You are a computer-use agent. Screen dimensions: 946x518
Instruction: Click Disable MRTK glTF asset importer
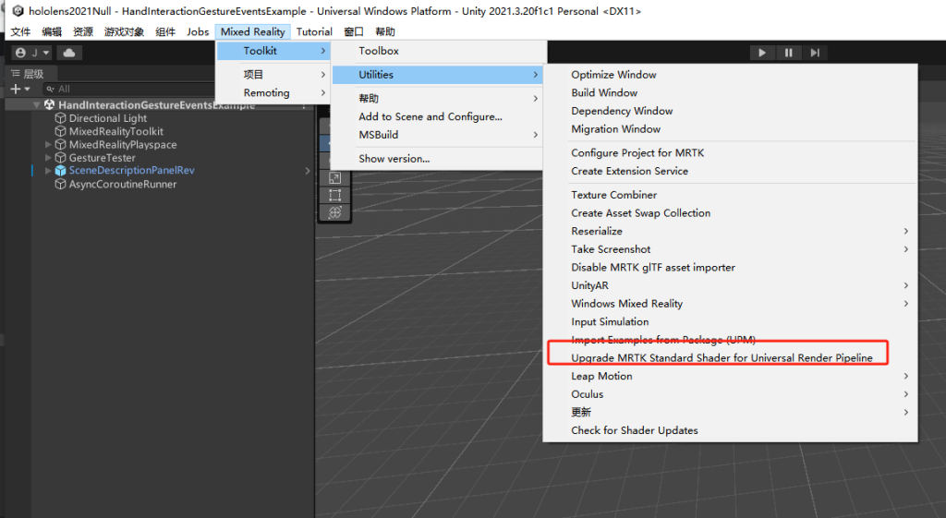730,267
